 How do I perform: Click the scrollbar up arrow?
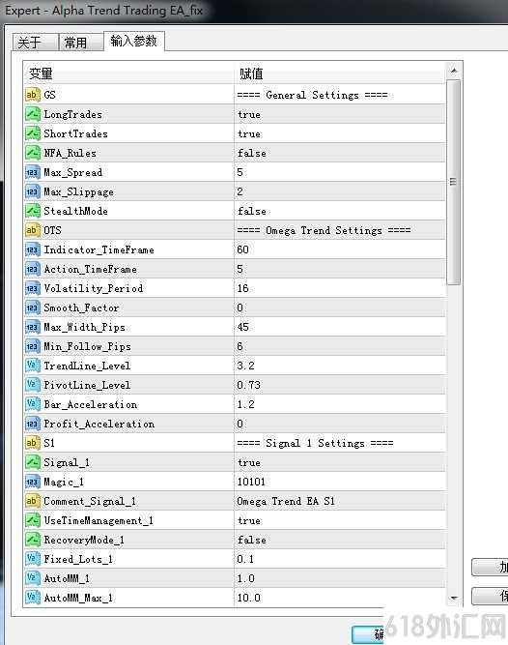coord(454,71)
